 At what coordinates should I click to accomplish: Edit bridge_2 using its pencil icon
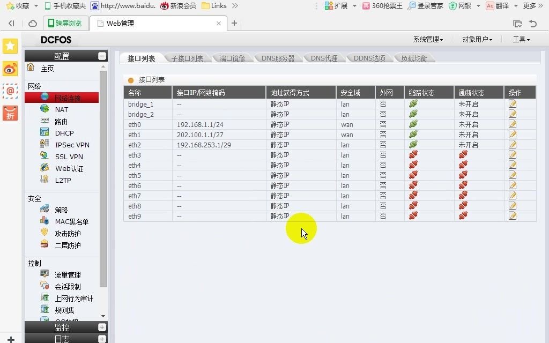[x=512, y=114]
